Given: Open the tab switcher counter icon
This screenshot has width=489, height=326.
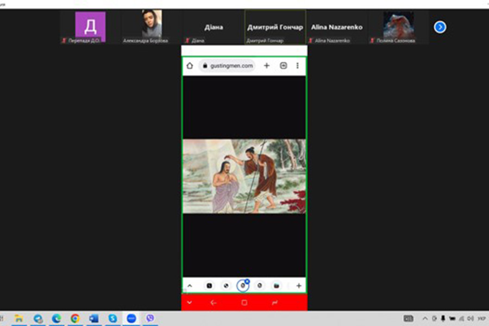Looking at the screenshot, I should click(283, 66).
